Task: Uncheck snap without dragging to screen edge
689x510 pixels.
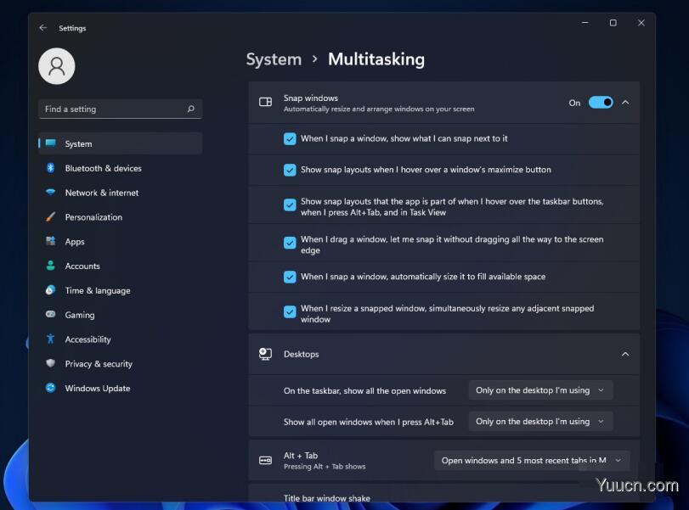Action: (x=290, y=243)
